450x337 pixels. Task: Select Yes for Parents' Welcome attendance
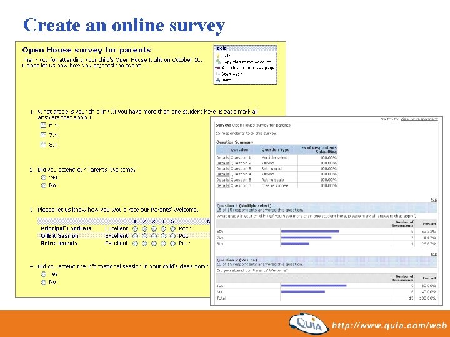pos(44,177)
